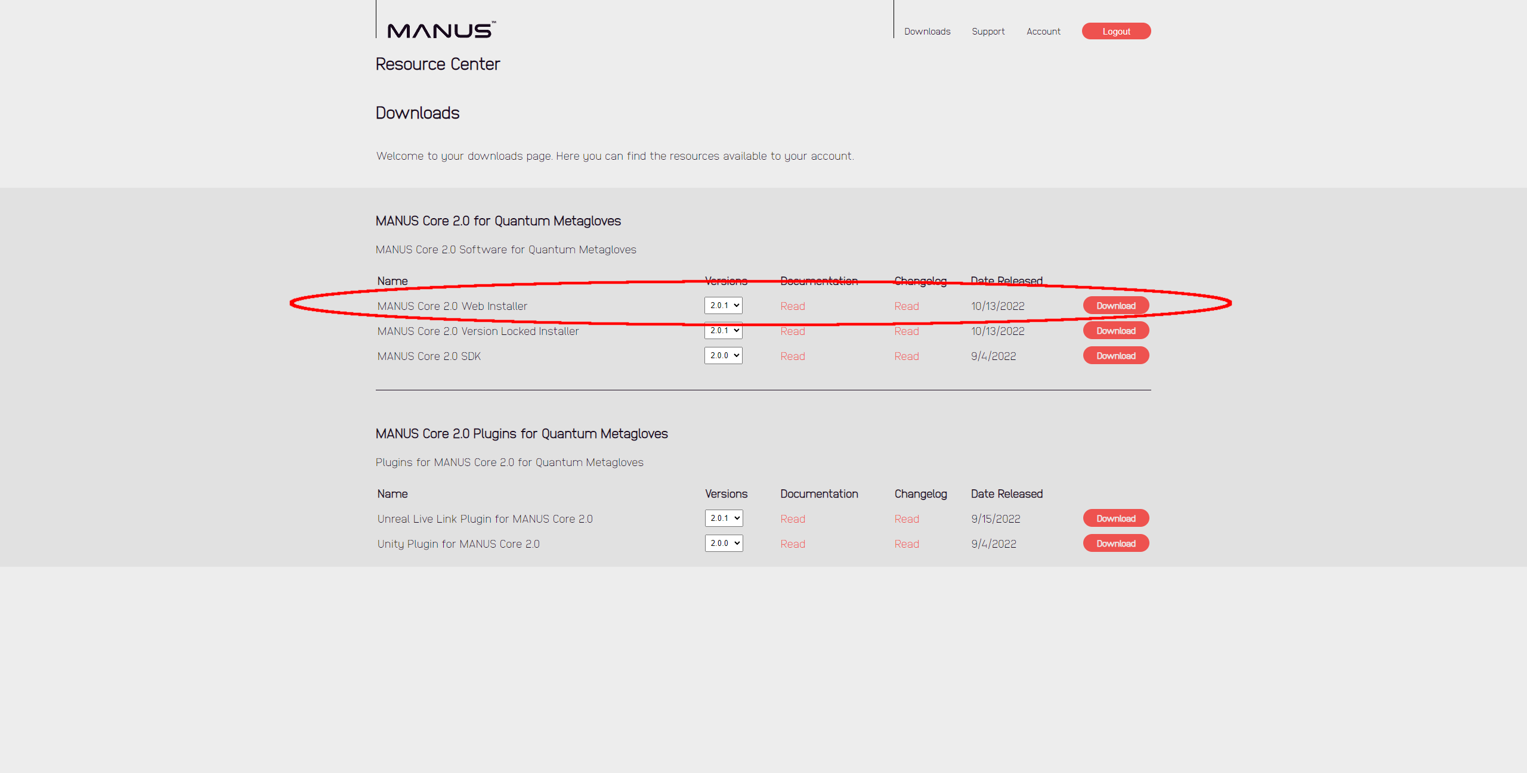Open the Downloads nav item
1527x773 pixels.
click(927, 32)
